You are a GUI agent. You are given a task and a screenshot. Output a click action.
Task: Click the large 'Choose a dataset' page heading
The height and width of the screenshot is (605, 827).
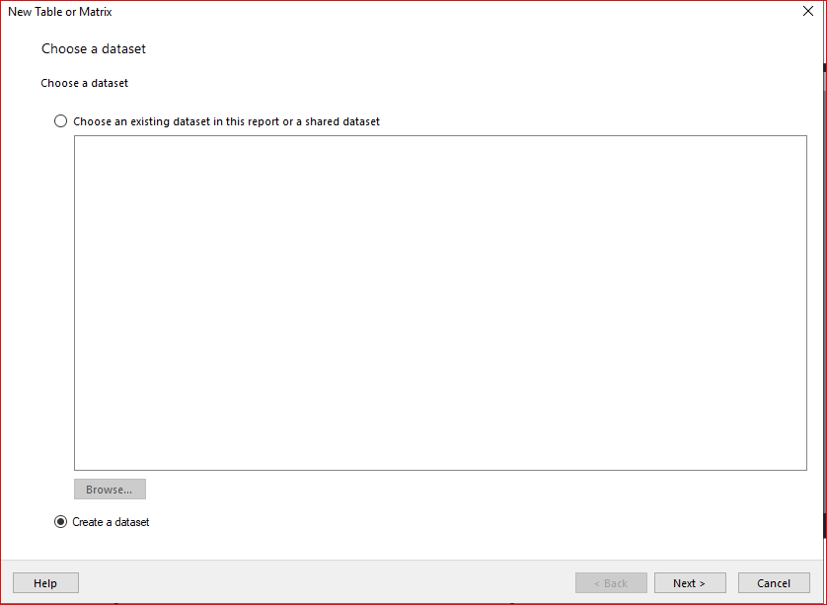point(94,48)
